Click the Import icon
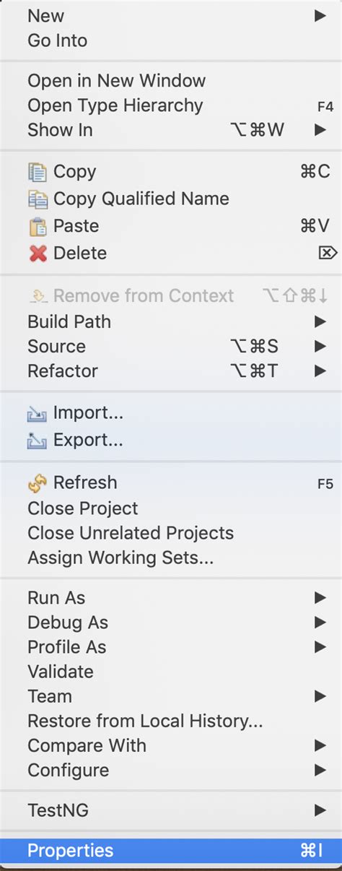Image resolution: width=342 pixels, height=871 pixels. click(37, 414)
